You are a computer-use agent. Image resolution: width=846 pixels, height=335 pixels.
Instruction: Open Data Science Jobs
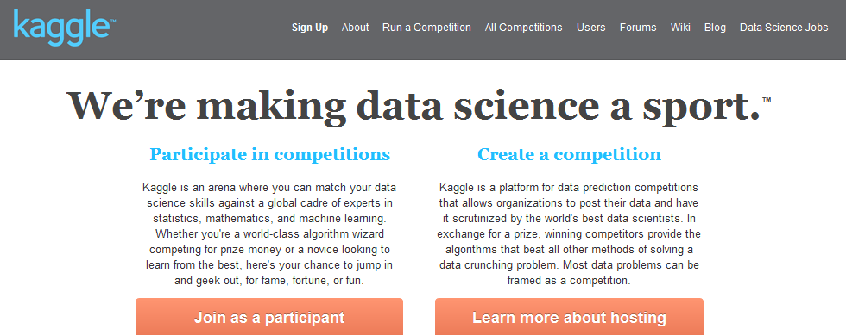pos(784,28)
